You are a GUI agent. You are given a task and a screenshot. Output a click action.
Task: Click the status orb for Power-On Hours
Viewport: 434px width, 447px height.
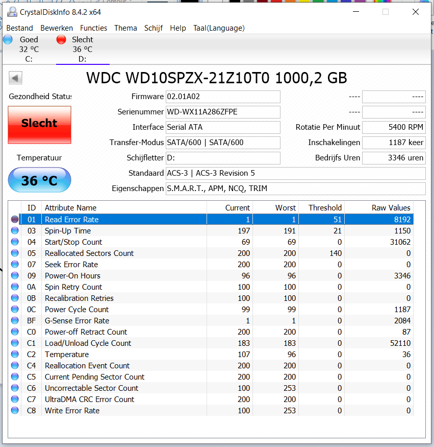click(15, 276)
